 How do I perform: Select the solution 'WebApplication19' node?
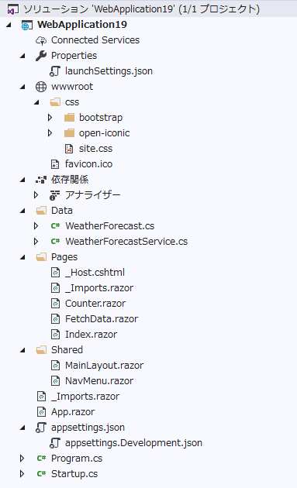(x=141, y=9)
